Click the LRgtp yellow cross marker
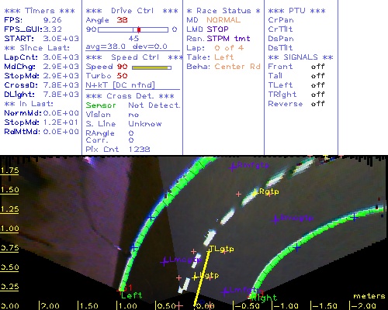The height and width of the screenshot is (310, 388). coord(255,192)
